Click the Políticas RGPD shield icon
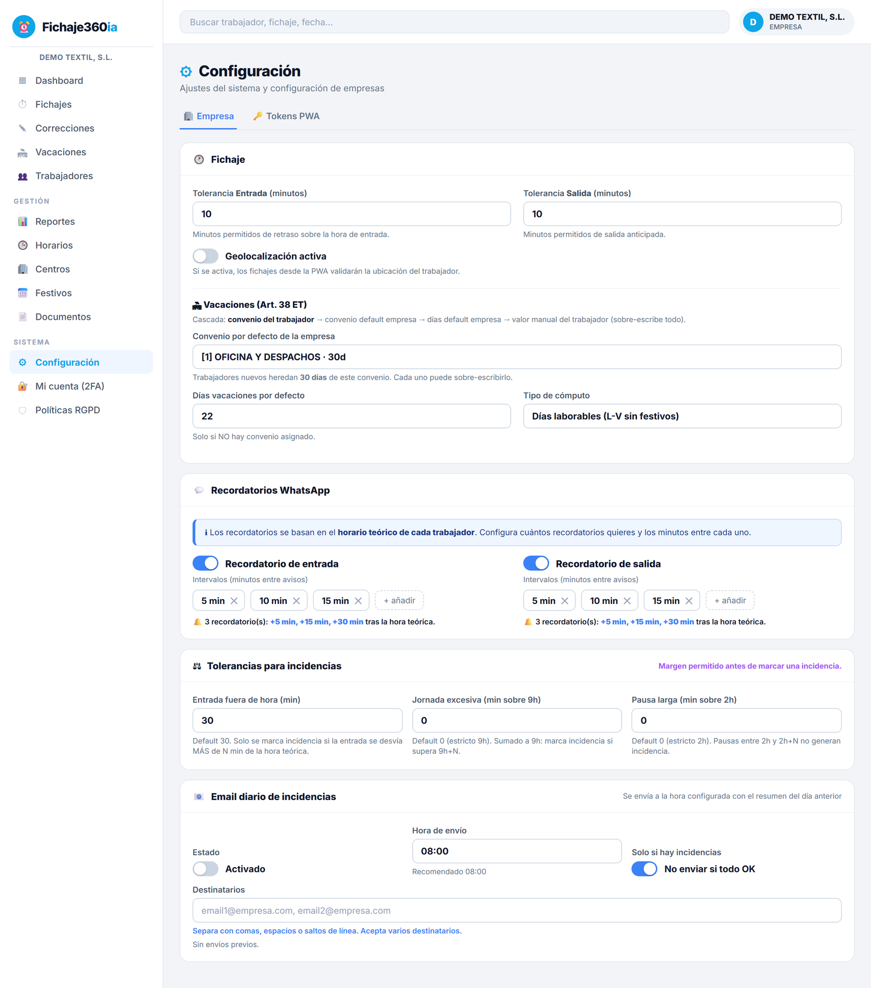 [22, 410]
